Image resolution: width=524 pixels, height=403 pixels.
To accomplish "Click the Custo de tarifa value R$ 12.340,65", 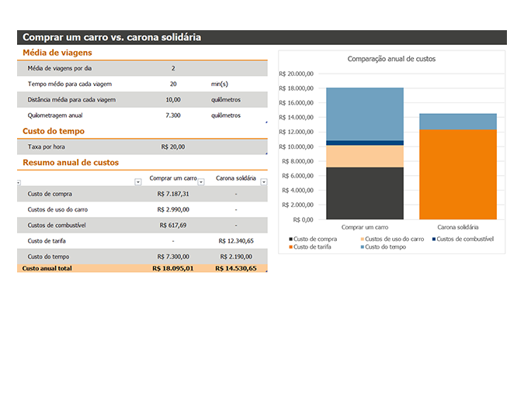I will pyautogui.click(x=236, y=241).
